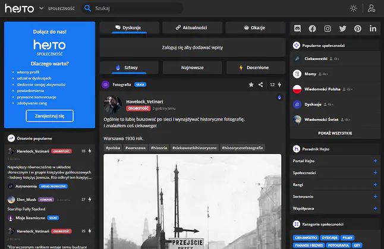Click the MARS tag badge
The height and width of the screenshot is (249, 384).
[x=53, y=218]
